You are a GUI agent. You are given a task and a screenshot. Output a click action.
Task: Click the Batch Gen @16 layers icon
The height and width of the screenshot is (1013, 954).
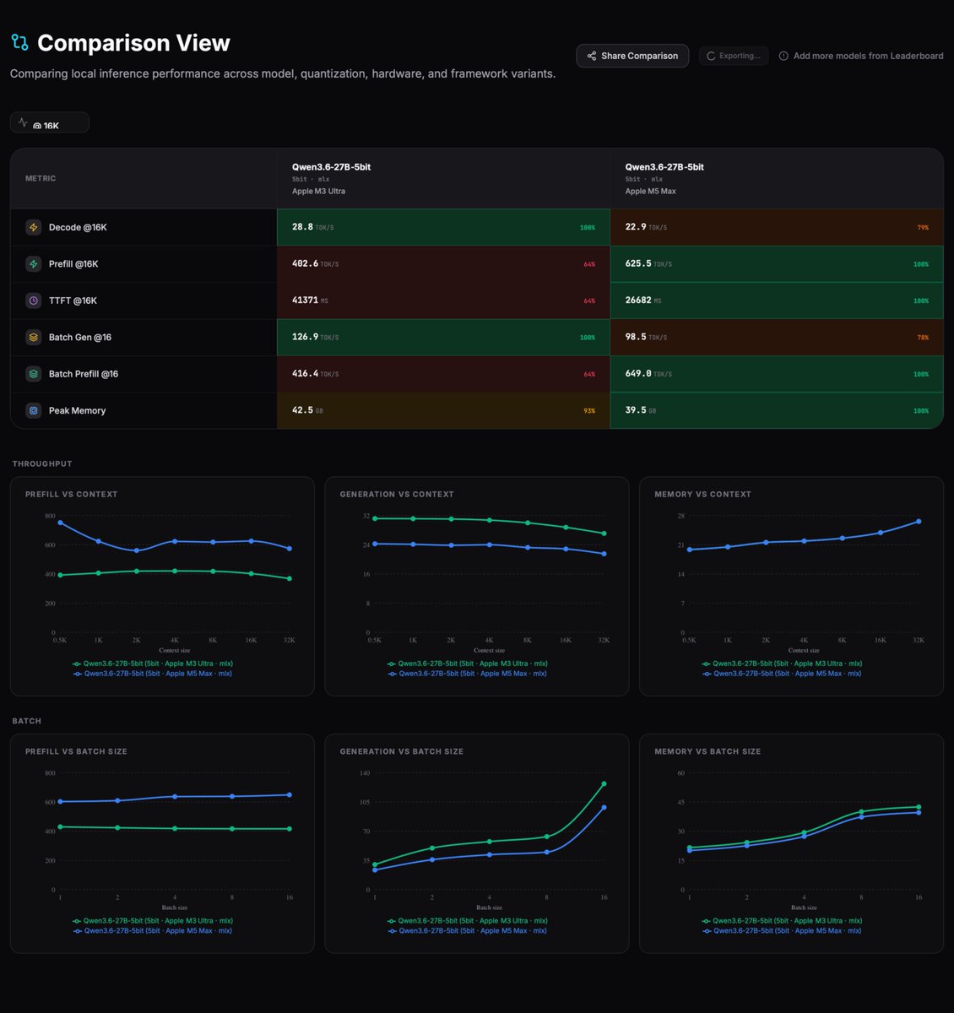34,337
